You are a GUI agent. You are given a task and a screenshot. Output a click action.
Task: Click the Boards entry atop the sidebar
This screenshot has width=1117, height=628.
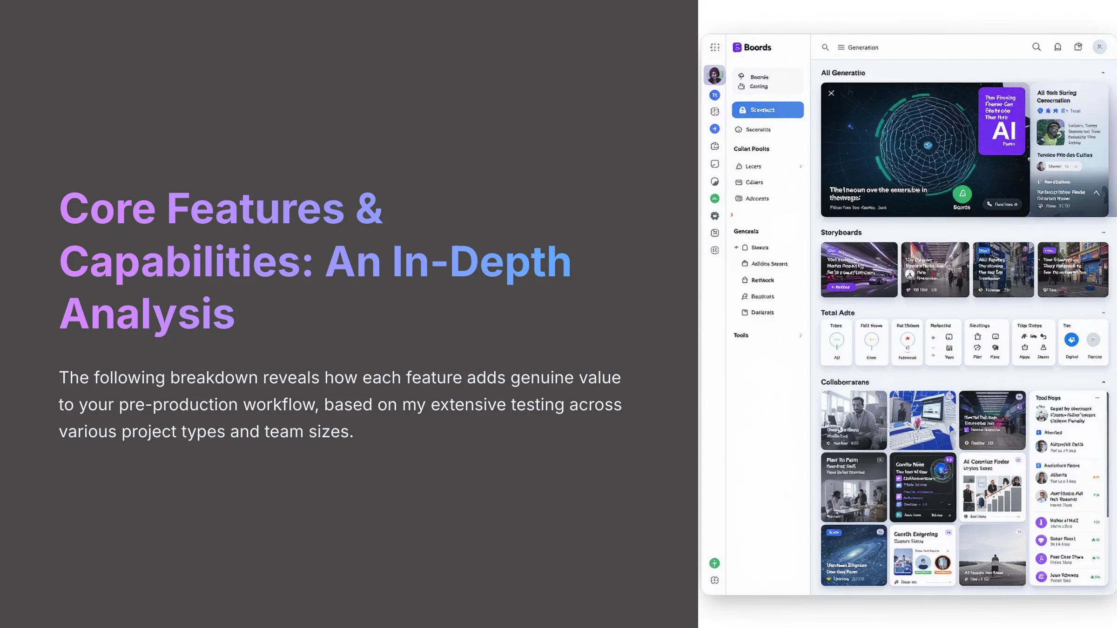click(x=754, y=77)
